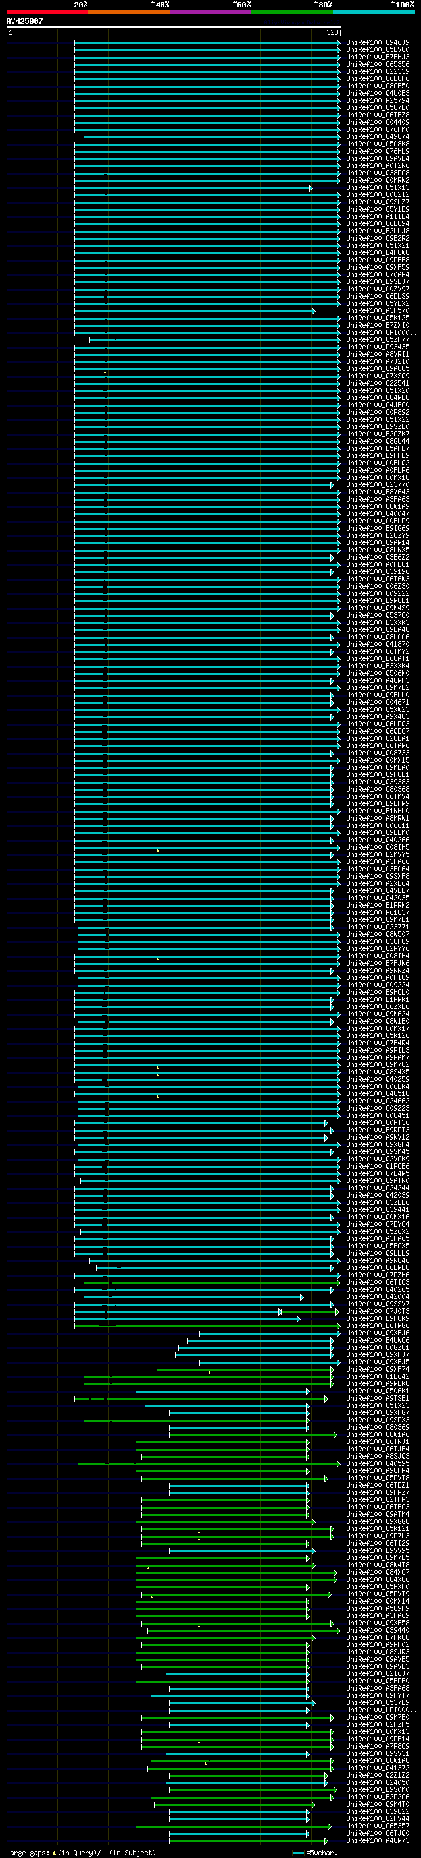Open hit UniRef100_Q84RL8

coord(378,398)
